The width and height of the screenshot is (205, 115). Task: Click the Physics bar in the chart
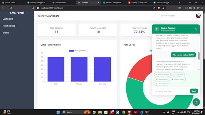click(79, 69)
